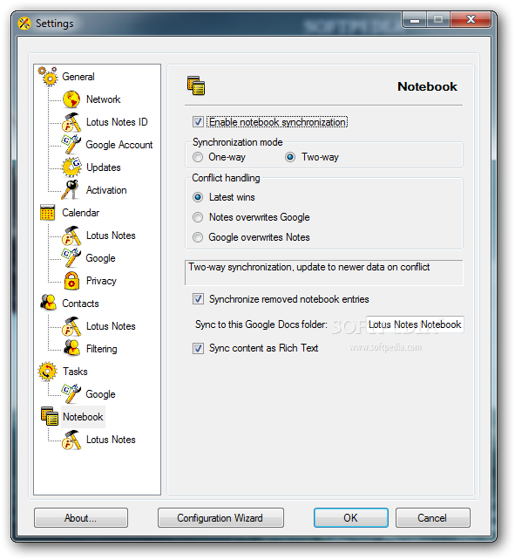
Task: Select One-way synchronization mode
Action: [198, 157]
